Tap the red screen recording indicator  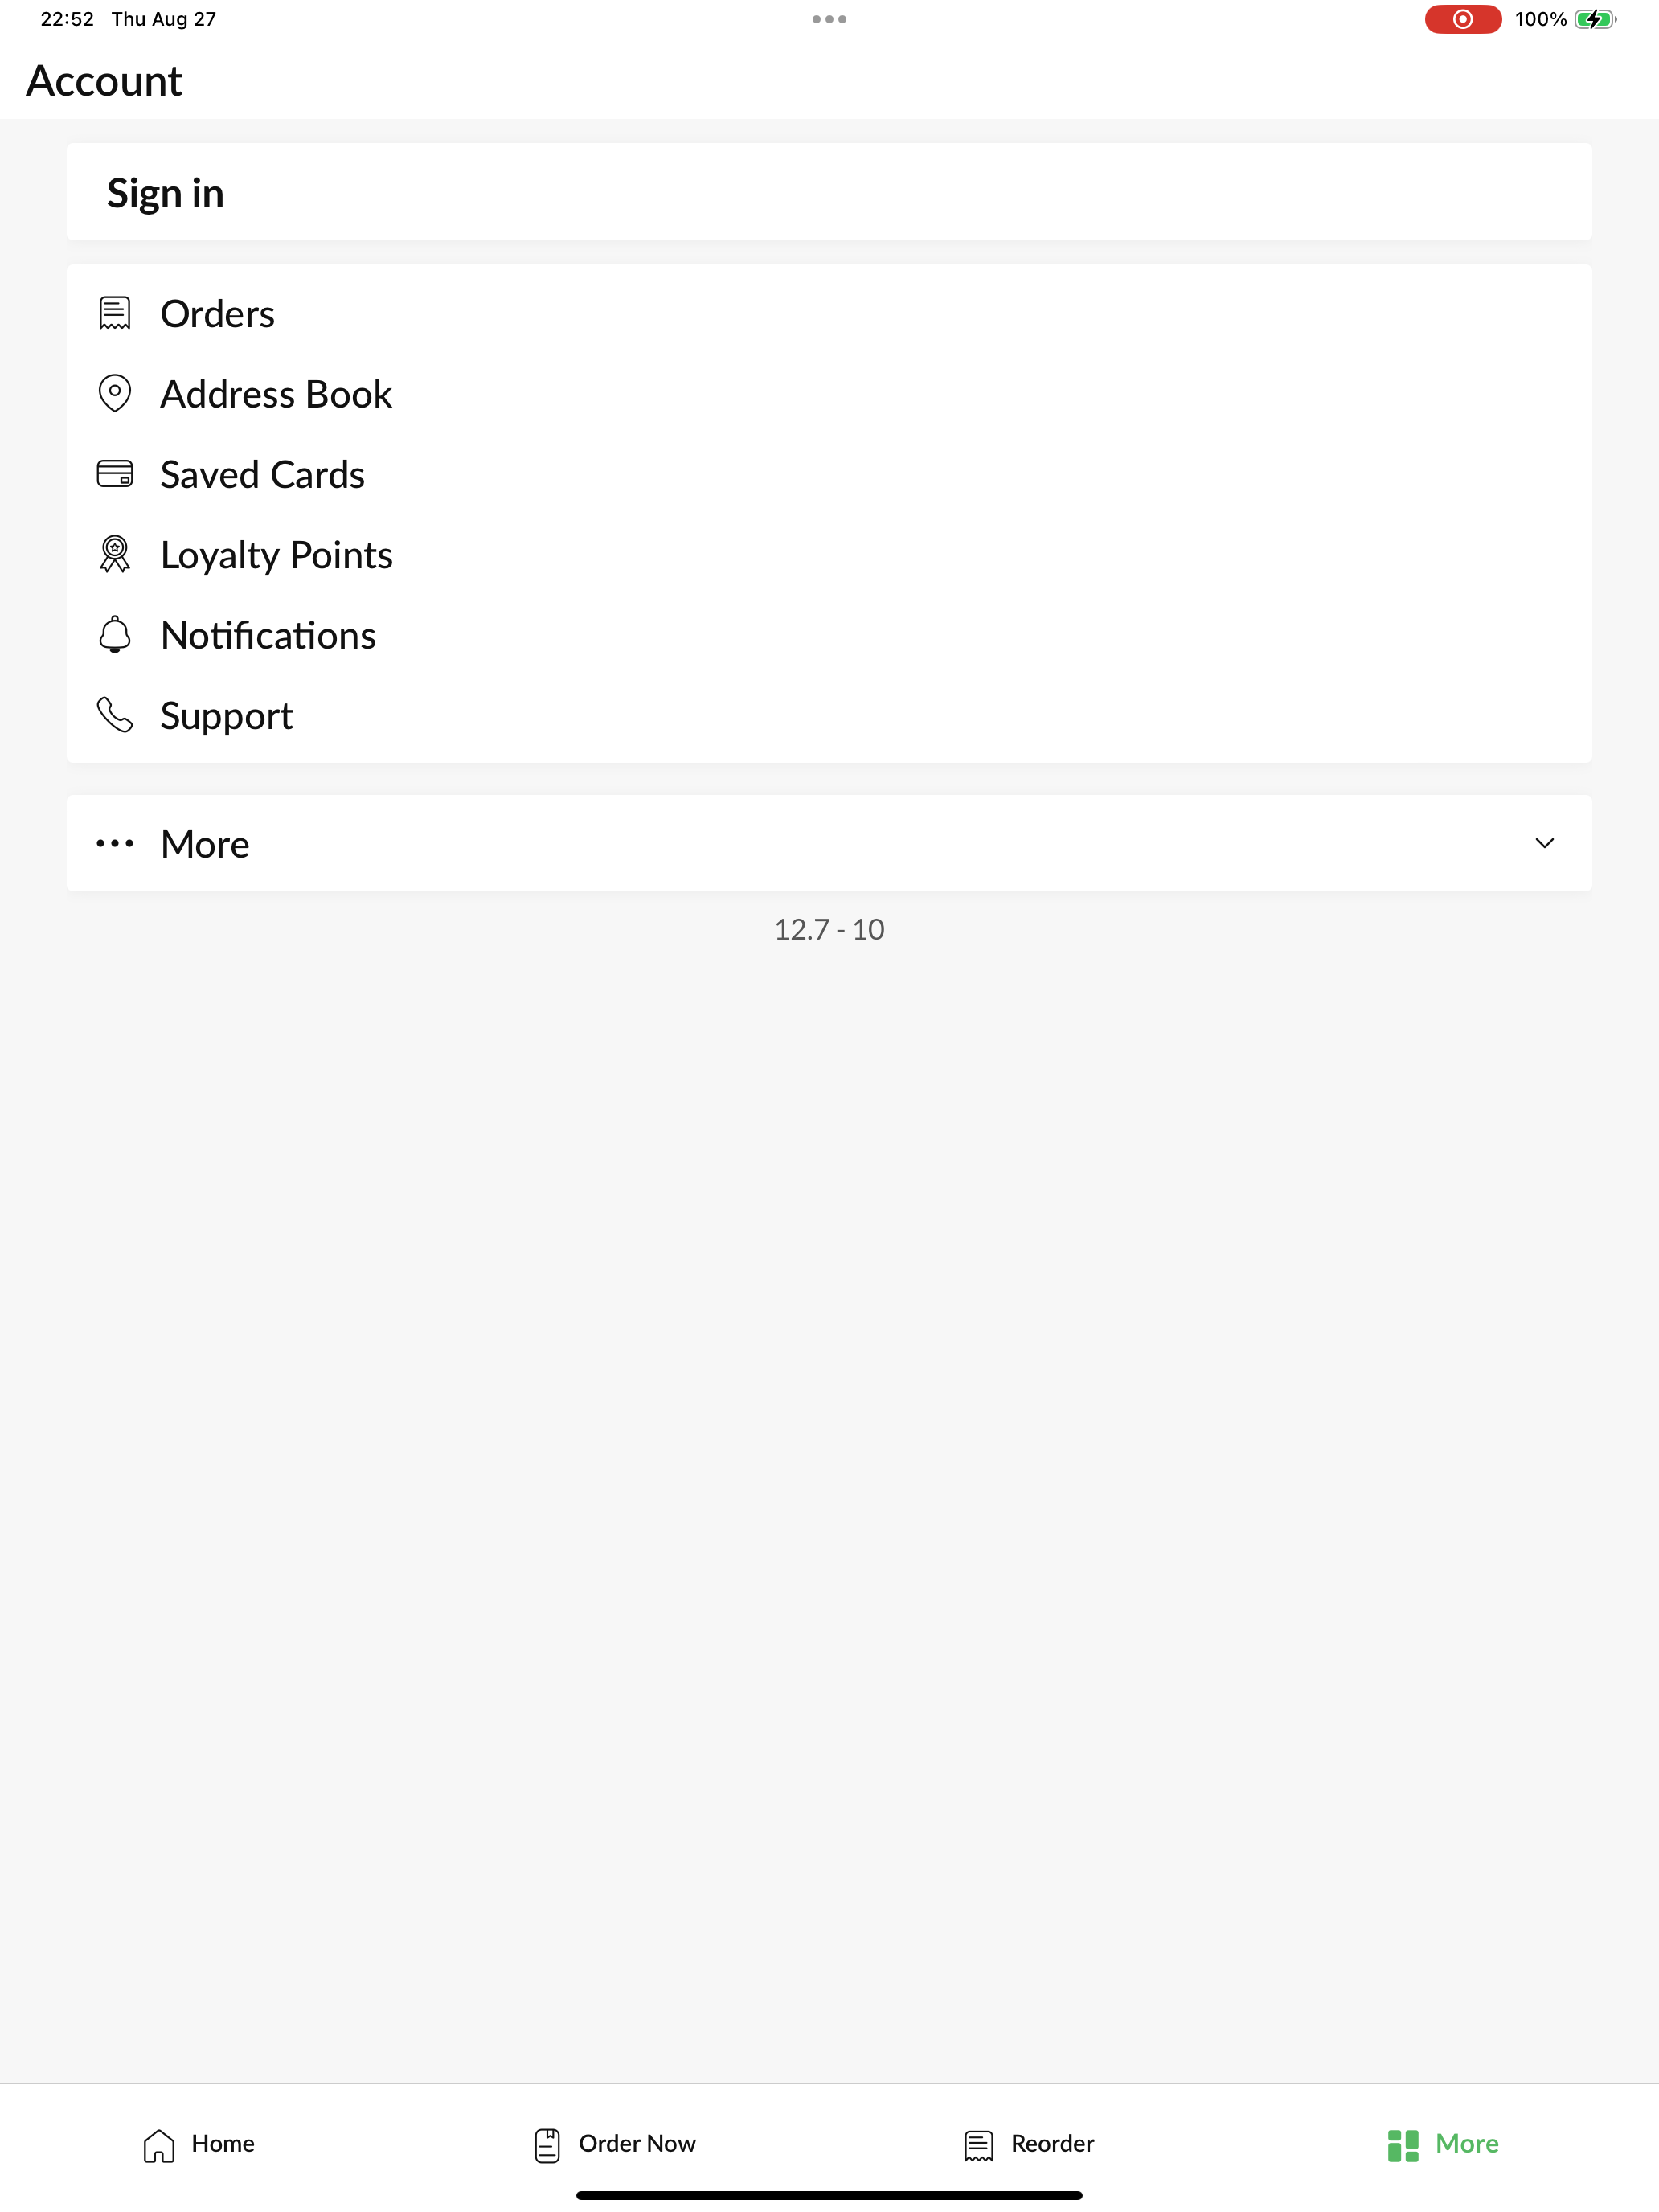1462,19
